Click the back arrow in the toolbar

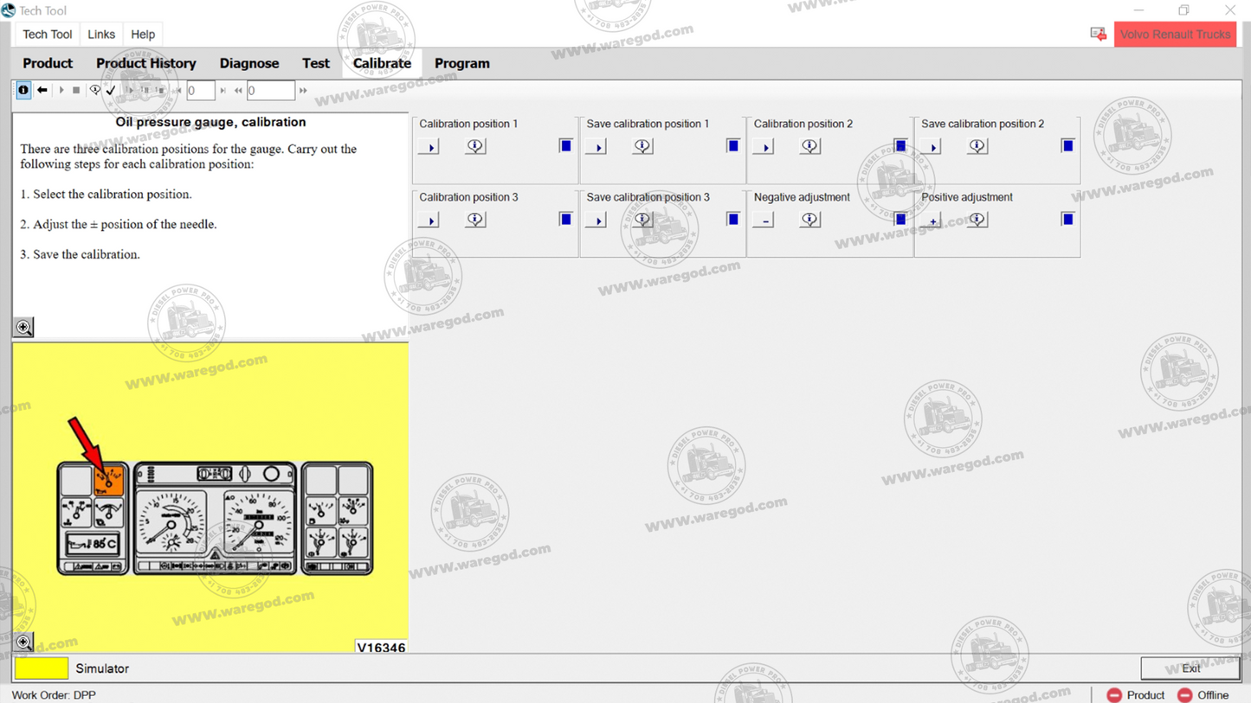pos(42,90)
